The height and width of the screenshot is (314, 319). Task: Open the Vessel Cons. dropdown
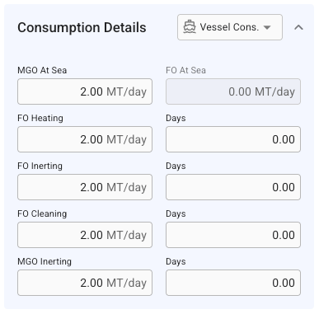[230, 27]
